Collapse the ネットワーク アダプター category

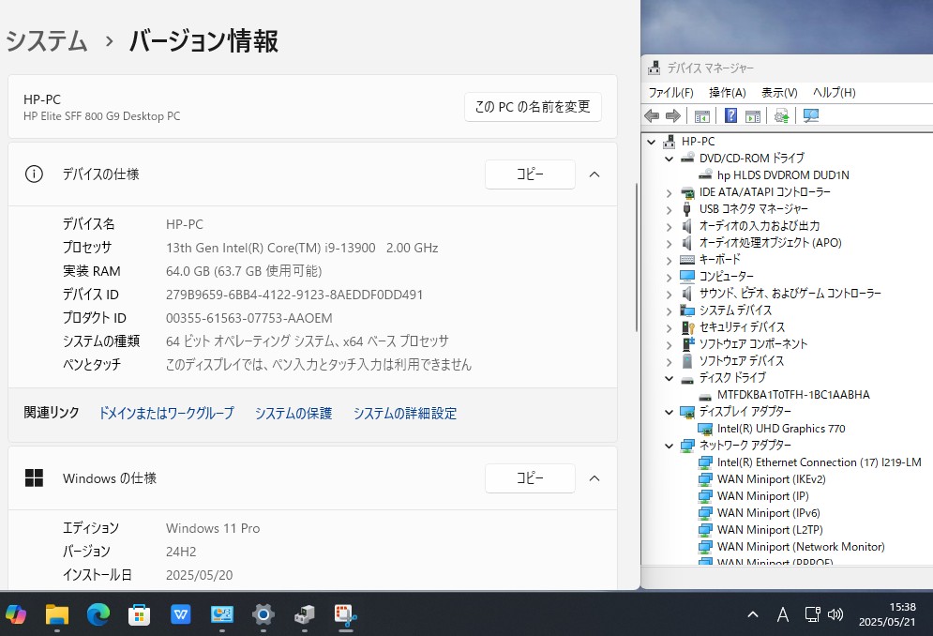[x=670, y=446]
